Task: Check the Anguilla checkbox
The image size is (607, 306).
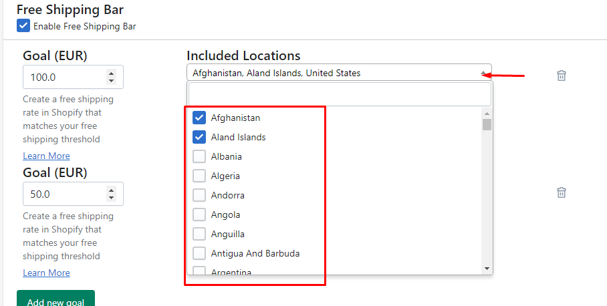Action: click(199, 234)
